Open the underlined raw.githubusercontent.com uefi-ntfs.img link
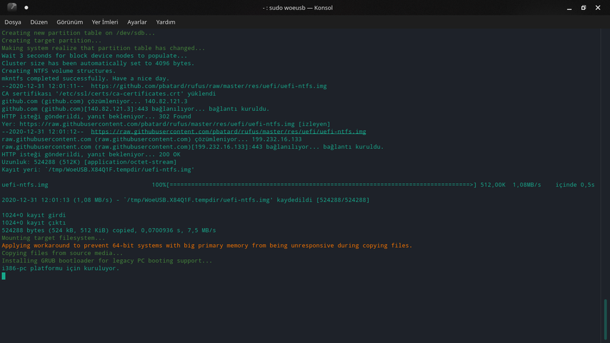Screen dimensions: 610x343 pyautogui.click(x=228, y=131)
